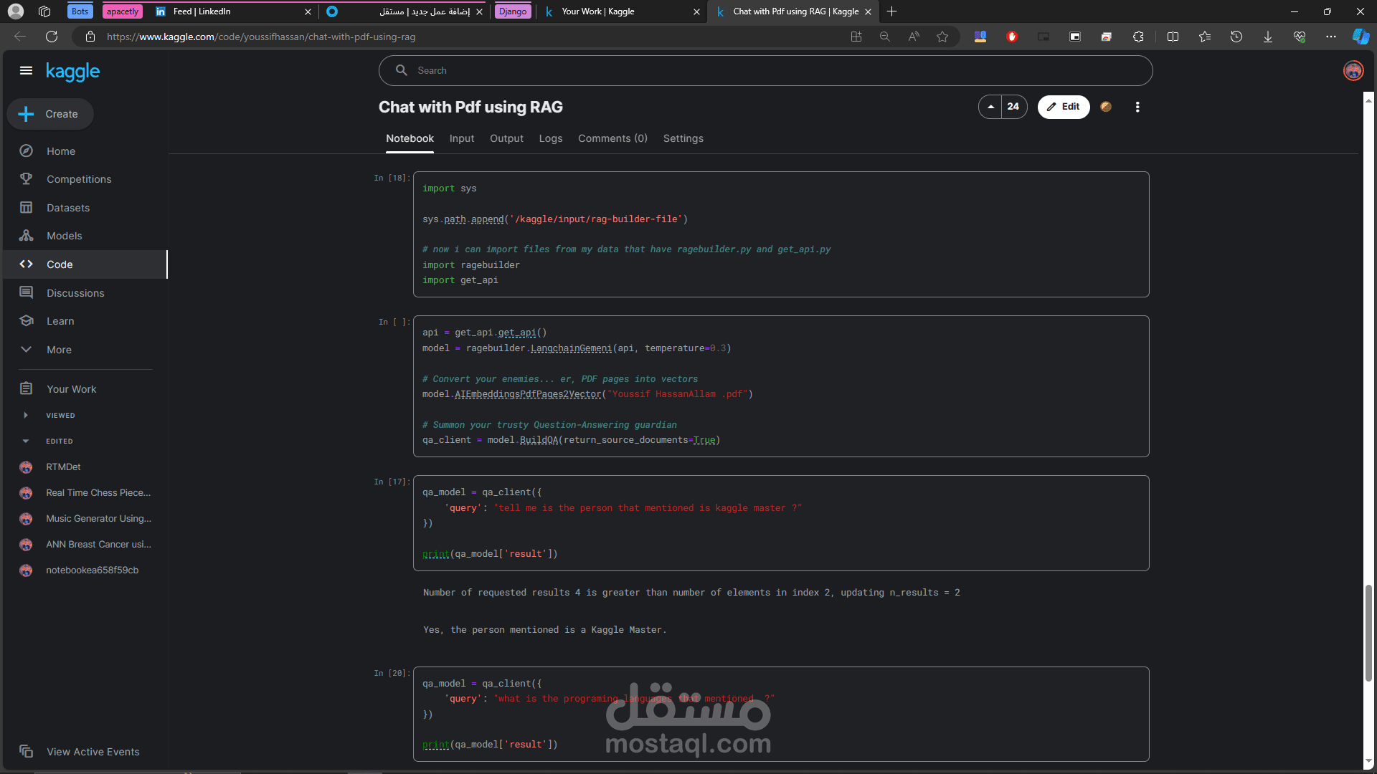
Task: Open the Competitions trophy icon
Action: coord(26,179)
